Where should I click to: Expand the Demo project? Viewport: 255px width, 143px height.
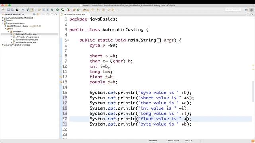click(3, 21)
